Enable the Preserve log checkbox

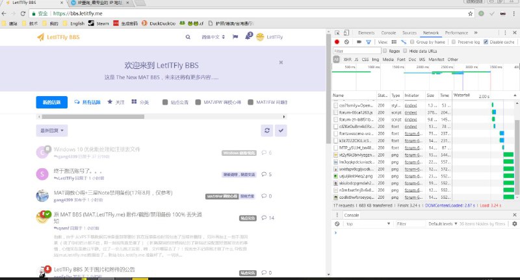pyautogui.click(x=454, y=42)
